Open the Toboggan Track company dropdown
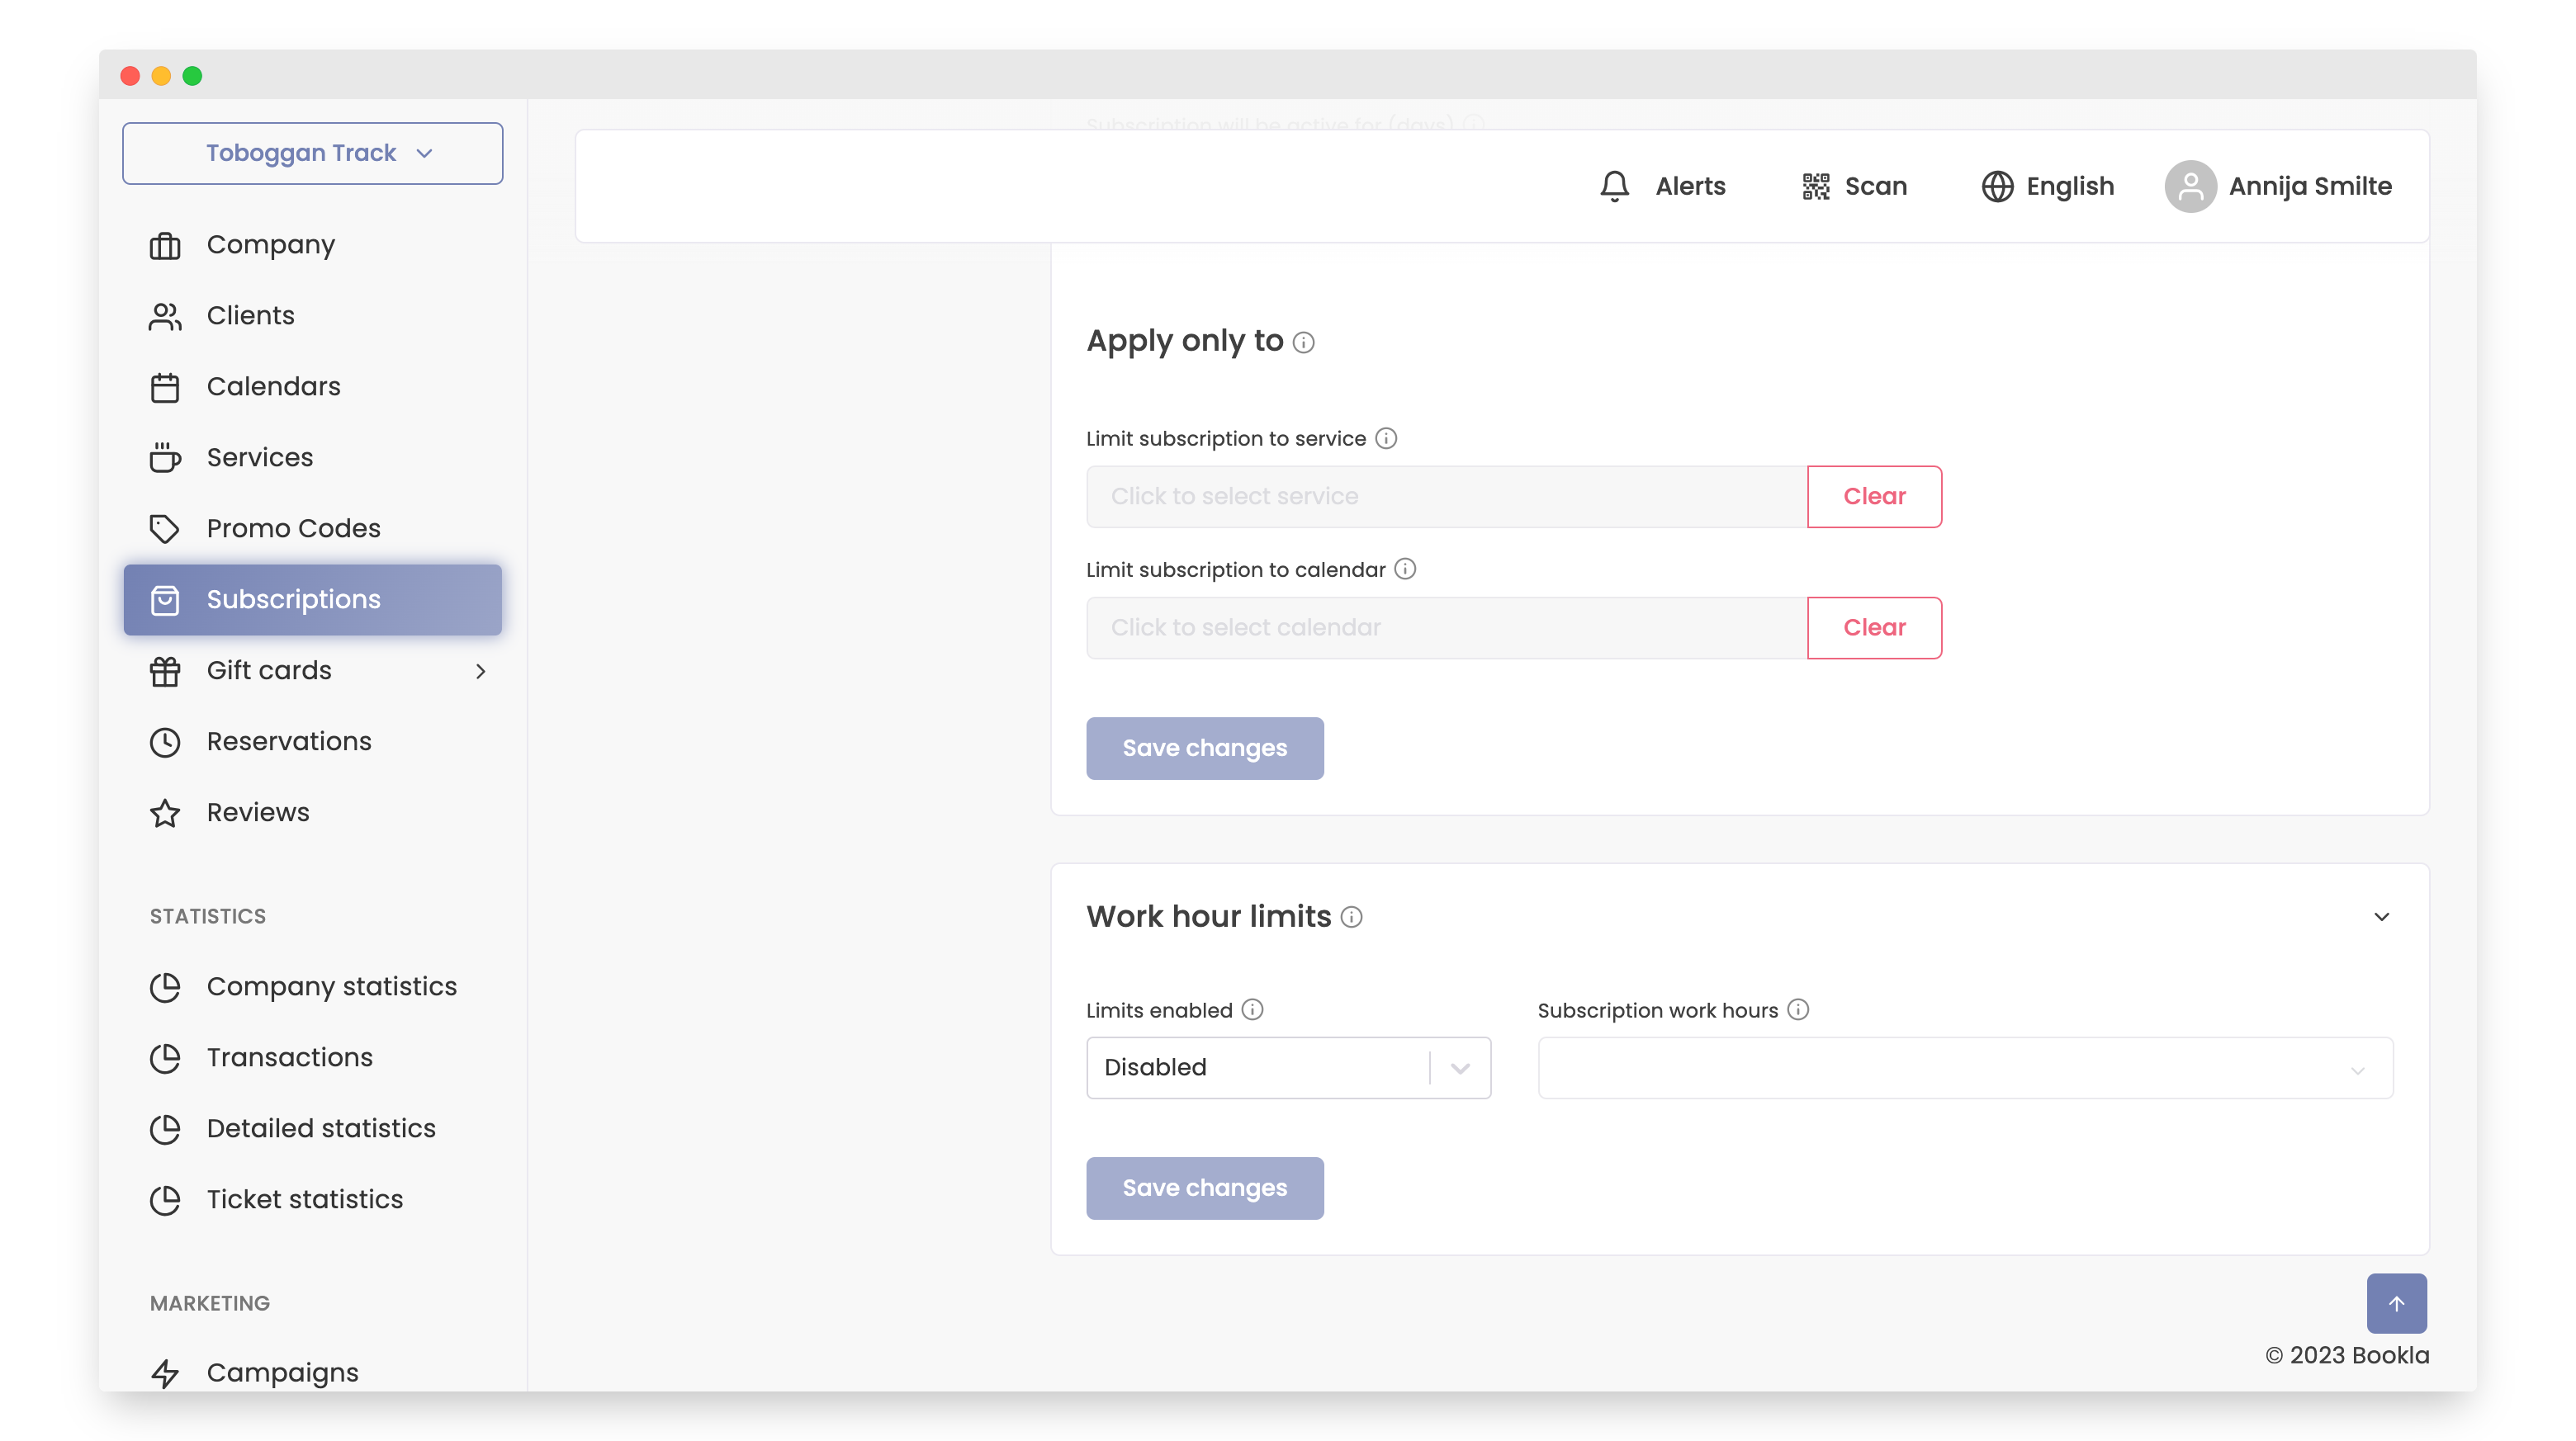Screen dimensions: 2576x1441 click(x=312, y=153)
